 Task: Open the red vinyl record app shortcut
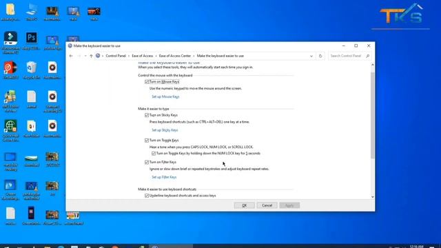click(10, 70)
